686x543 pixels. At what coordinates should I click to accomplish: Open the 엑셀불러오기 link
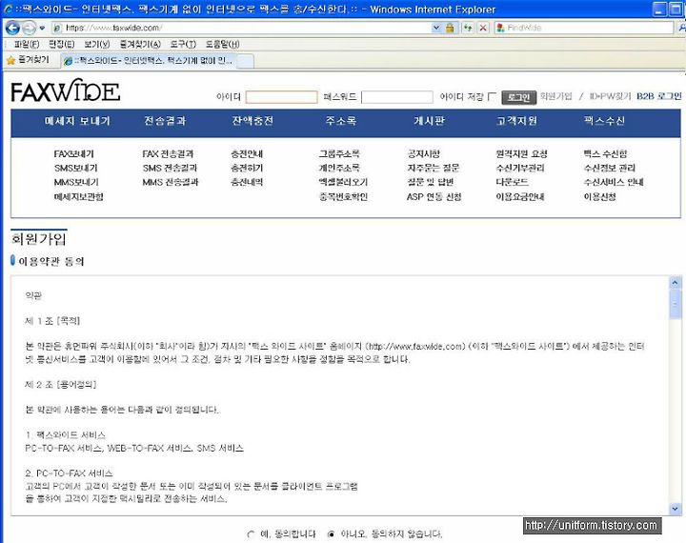click(343, 182)
